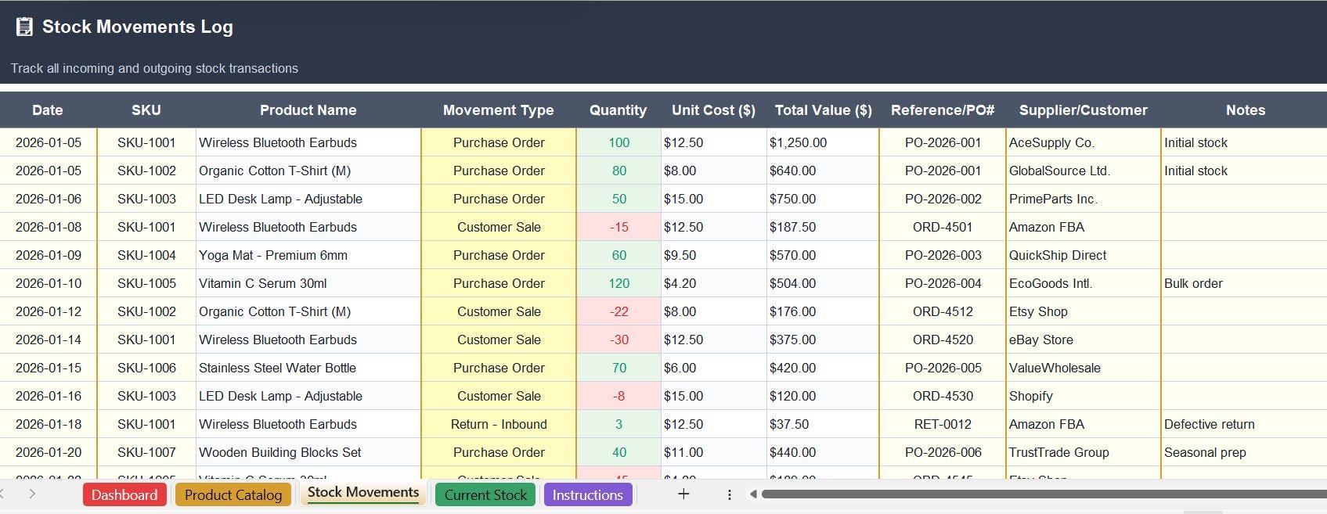Select total value cell $187.50
Screen dimensions: 1327x514
coord(824,227)
